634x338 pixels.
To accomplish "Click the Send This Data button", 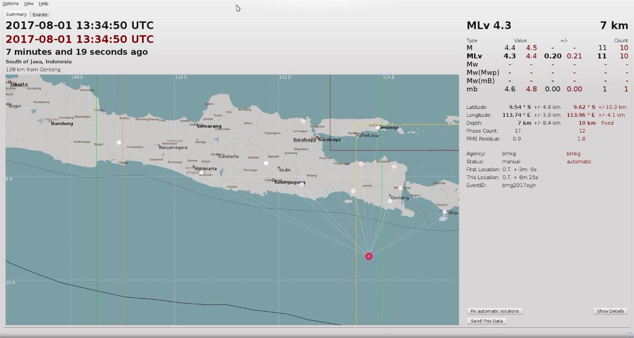I will click(x=487, y=321).
